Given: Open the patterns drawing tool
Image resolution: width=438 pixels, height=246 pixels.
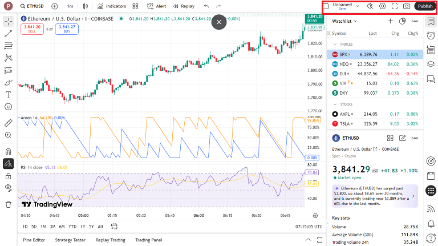Looking at the screenshot, I should (x=9, y=58).
